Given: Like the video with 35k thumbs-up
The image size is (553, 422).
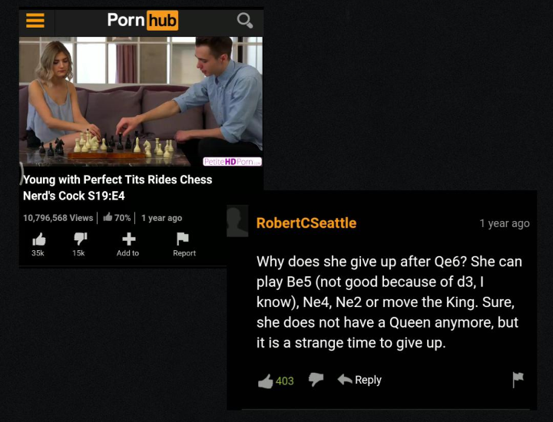Looking at the screenshot, I should tap(38, 244).
